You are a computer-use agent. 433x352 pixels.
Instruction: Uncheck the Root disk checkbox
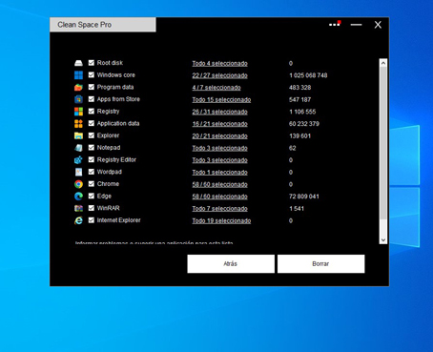click(x=92, y=63)
